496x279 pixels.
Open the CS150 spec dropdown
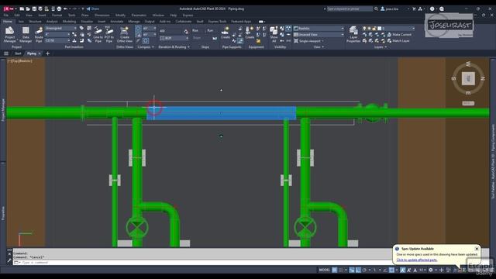(57, 40)
